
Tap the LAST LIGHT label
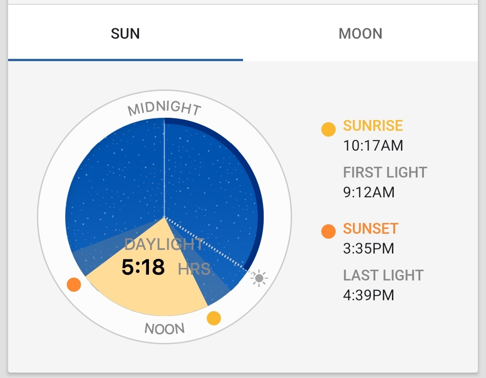[383, 275]
